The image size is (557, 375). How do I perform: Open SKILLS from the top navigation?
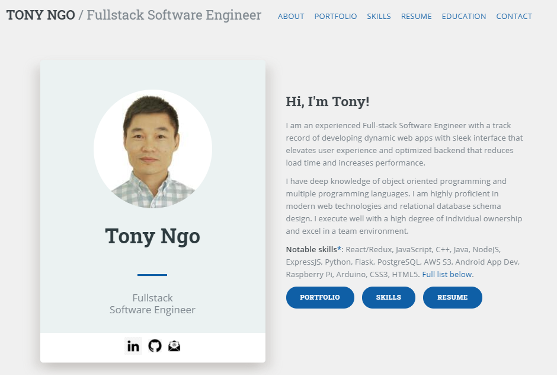click(379, 16)
